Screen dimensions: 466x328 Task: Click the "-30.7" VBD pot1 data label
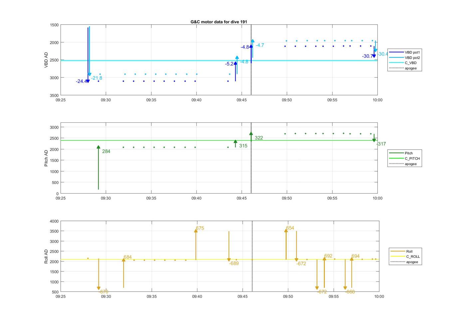pos(367,56)
